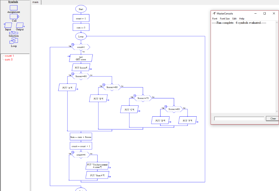Select the sum ← 0 assignment box

81,27
